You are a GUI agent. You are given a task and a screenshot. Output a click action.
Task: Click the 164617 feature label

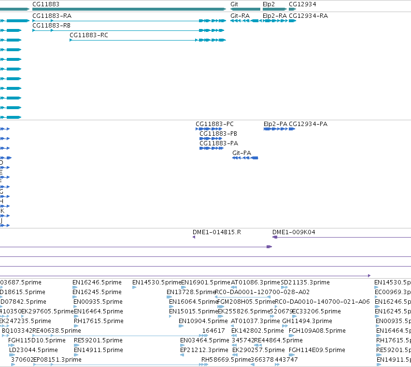coord(213,331)
